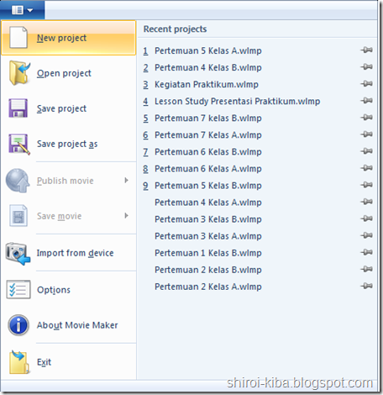The height and width of the screenshot is (395, 383).
Task: Expand the Save movie submenu arrow
Action: coord(127,216)
